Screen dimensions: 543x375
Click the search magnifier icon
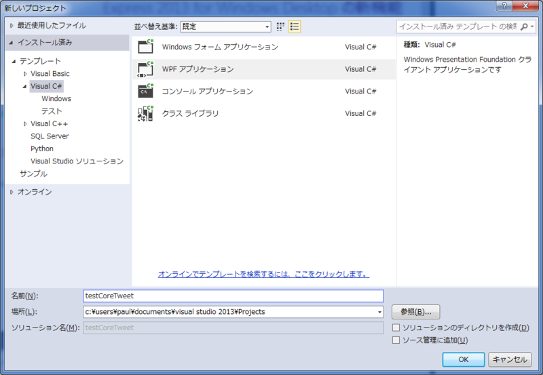point(524,26)
